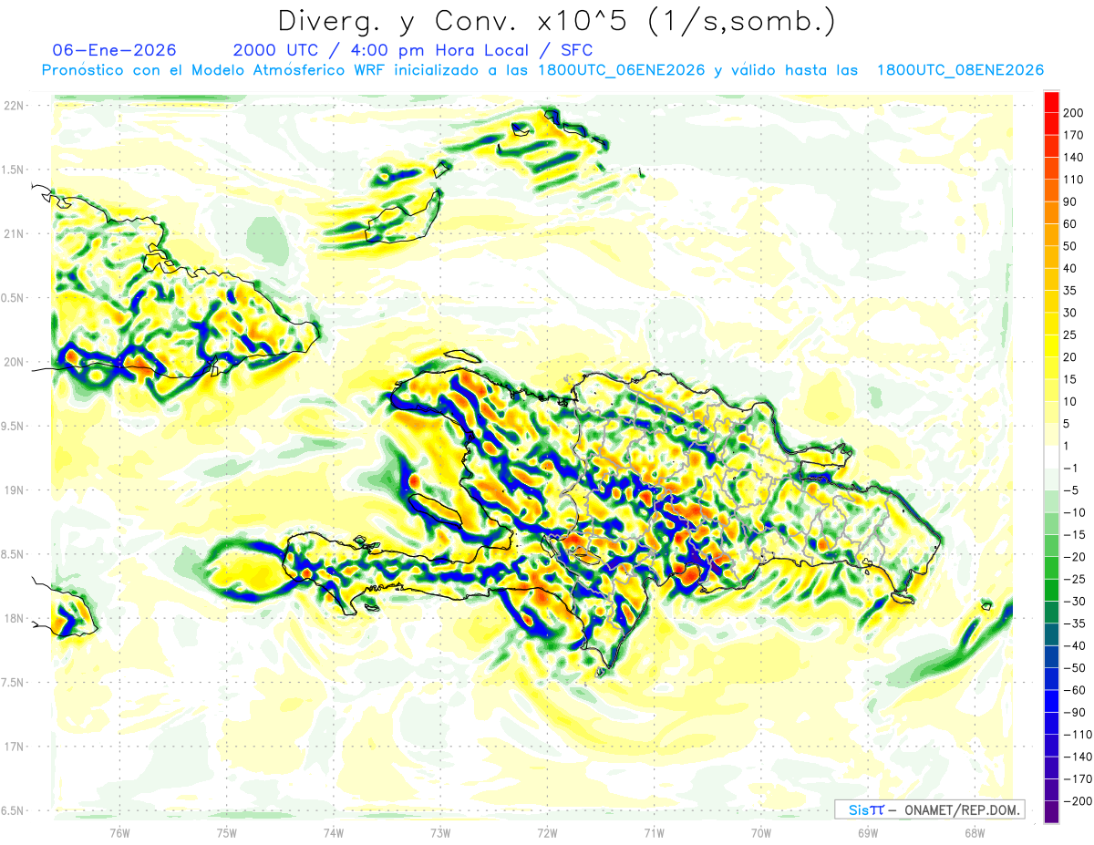Click the '75W' longitude label
The height and width of the screenshot is (845, 1094).
point(227,832)
